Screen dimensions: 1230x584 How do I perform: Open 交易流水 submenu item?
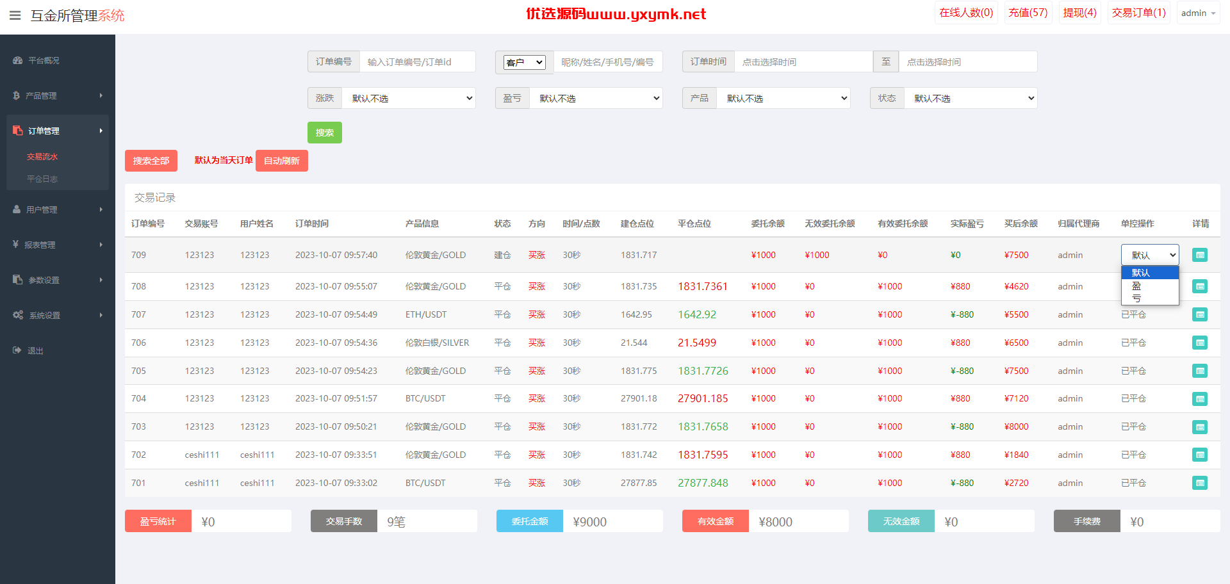pyautogui.click(x=42, y=157)
